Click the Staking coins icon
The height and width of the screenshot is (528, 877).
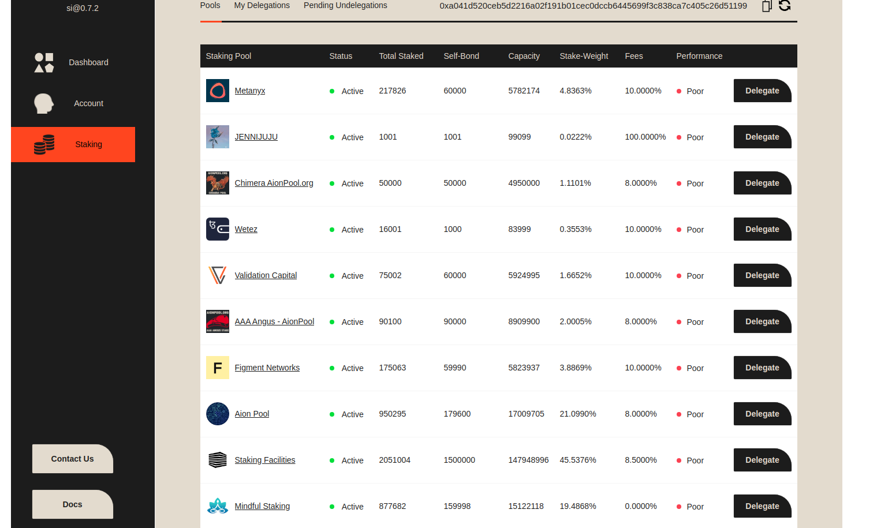point(44,144)
